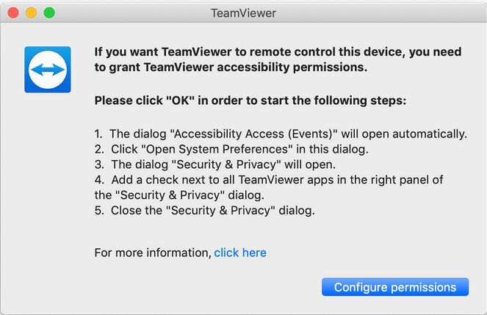This screenshot has height=315, width=487.
Task: Click the TeamViewer logo icon
Action: (x=48, y=69)
